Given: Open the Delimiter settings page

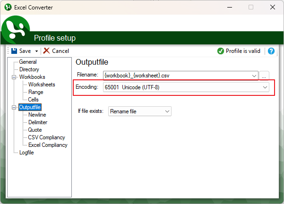Looking at the screenshot, I should (x=38, y=122).
